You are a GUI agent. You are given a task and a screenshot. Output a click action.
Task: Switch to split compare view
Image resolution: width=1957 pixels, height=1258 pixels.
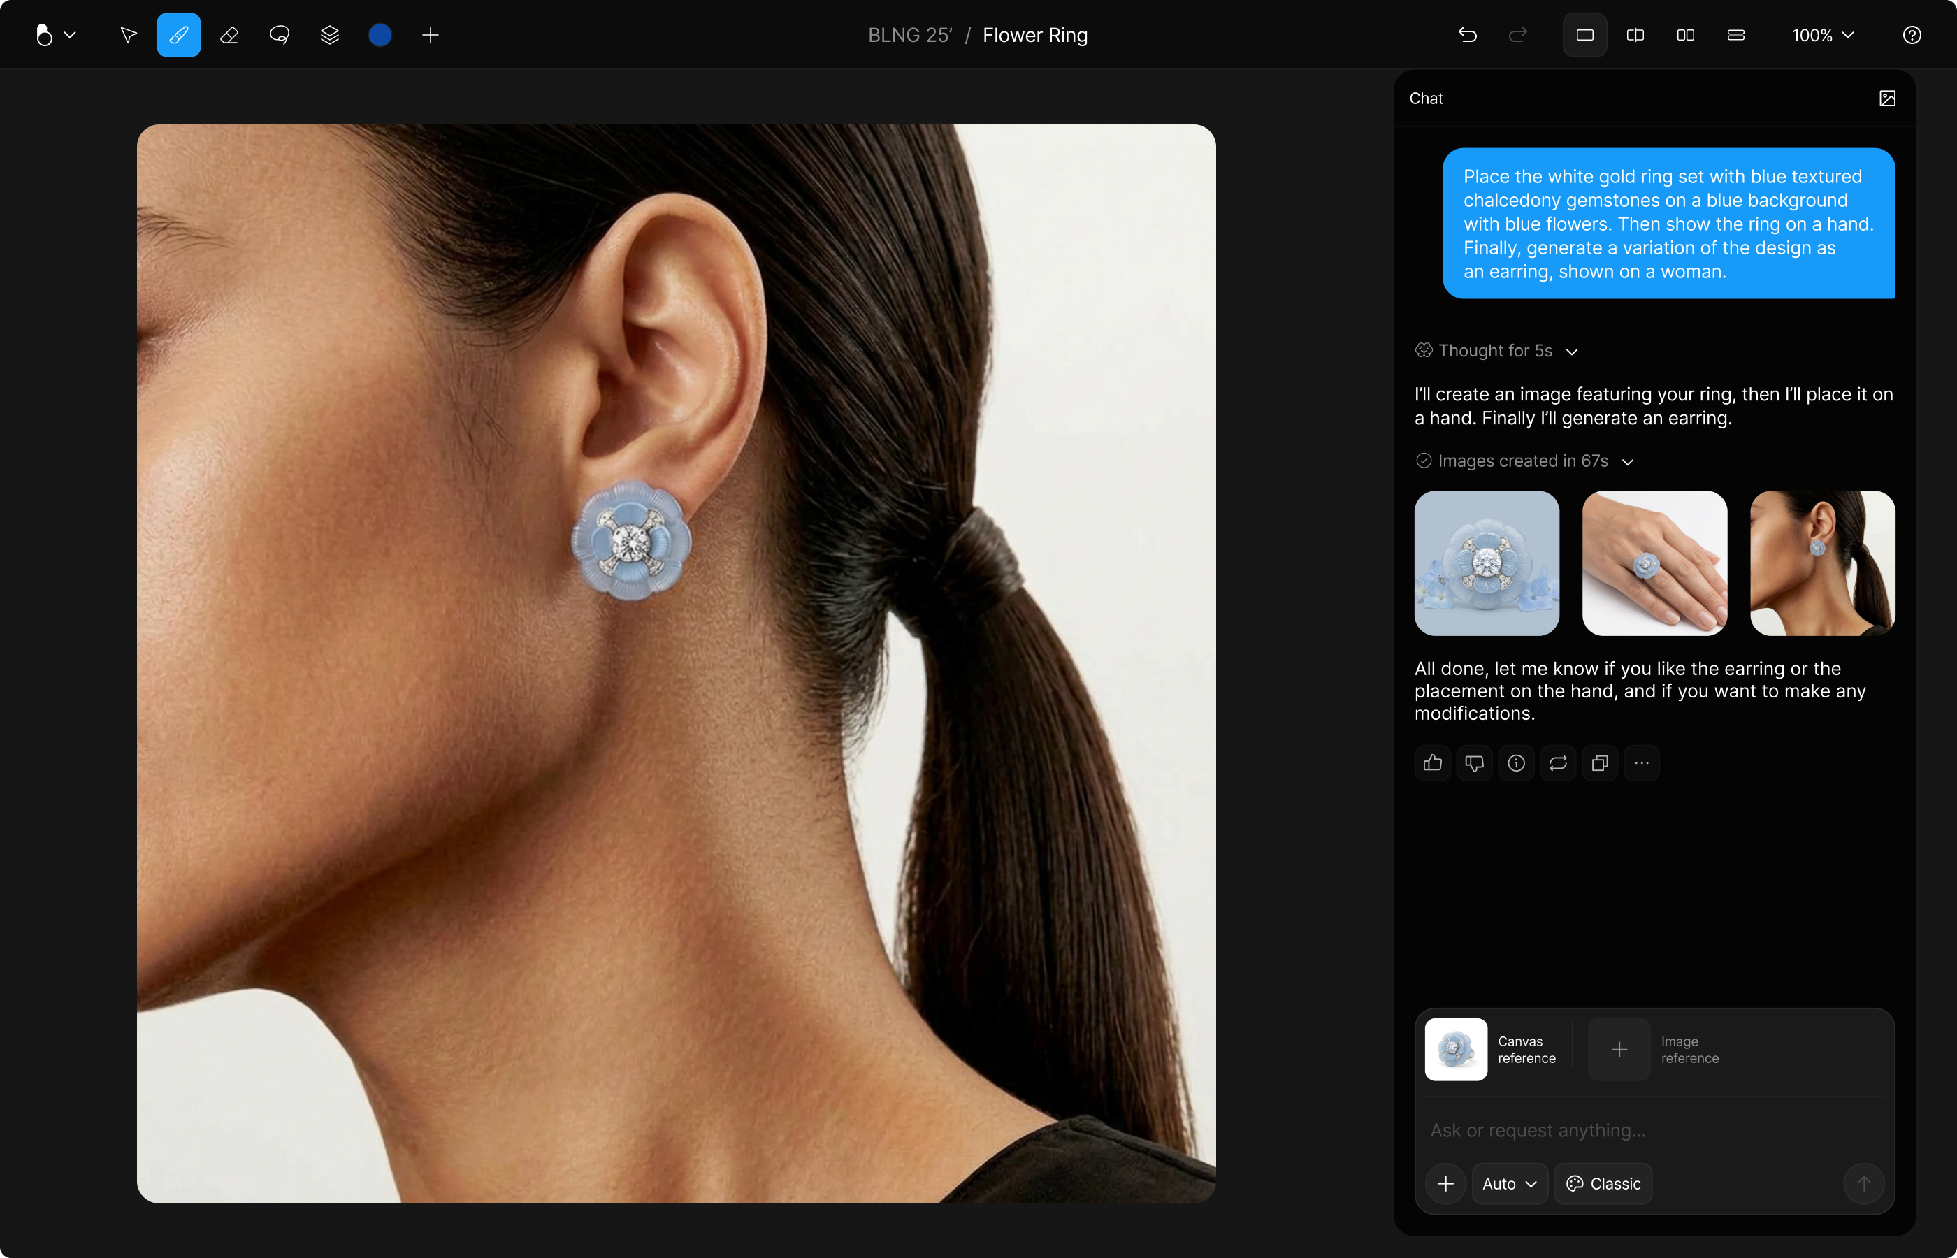click(x=1635, y=35)
